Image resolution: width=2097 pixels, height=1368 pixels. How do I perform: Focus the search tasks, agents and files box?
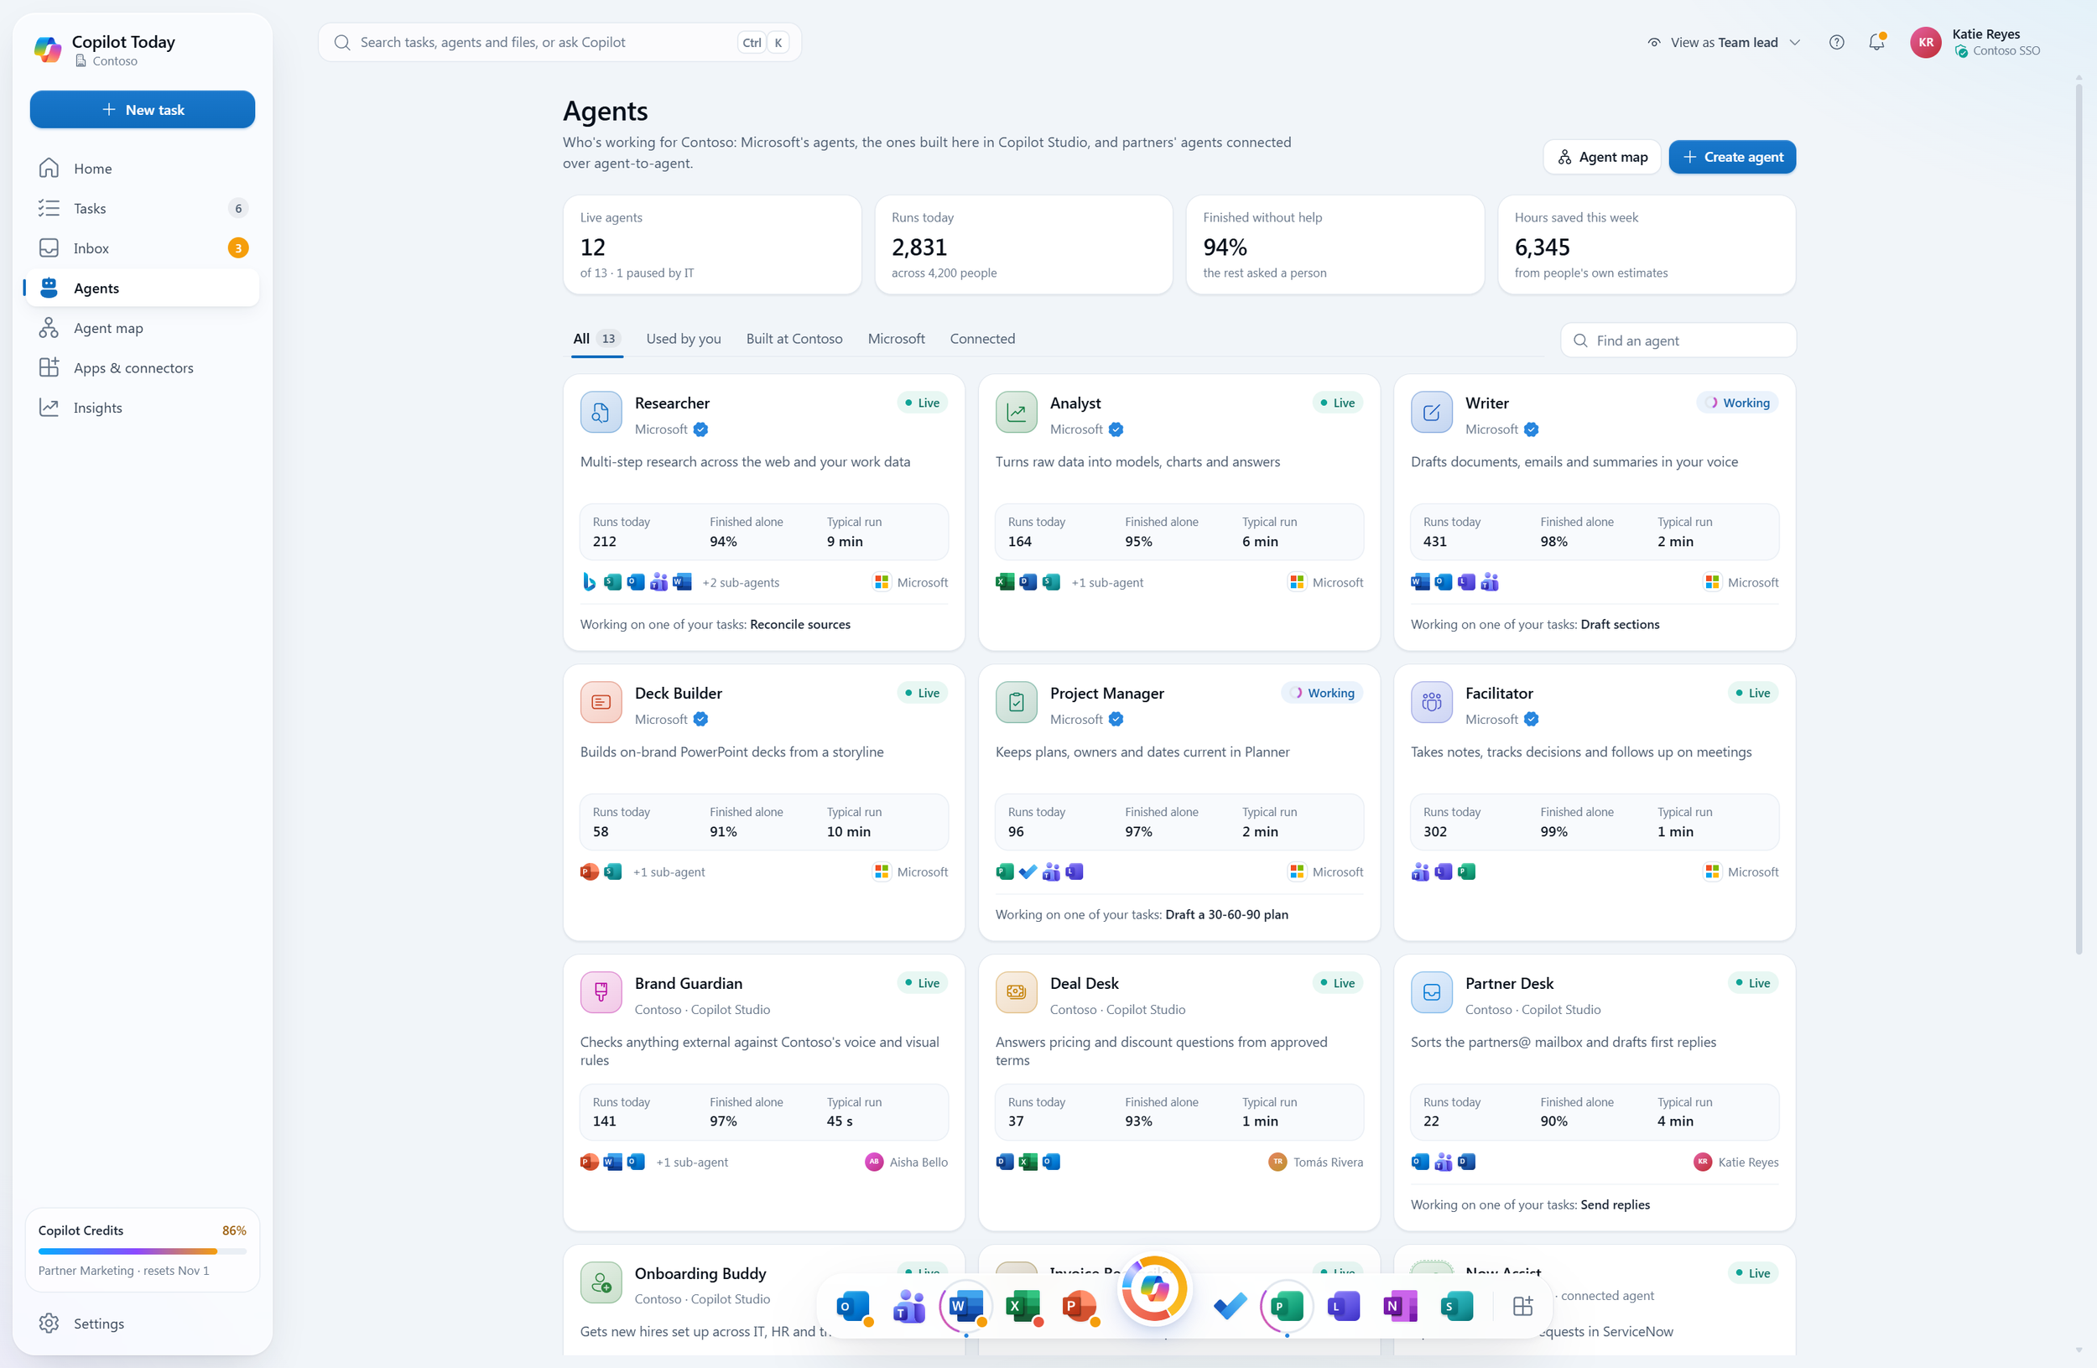(559, 42)
